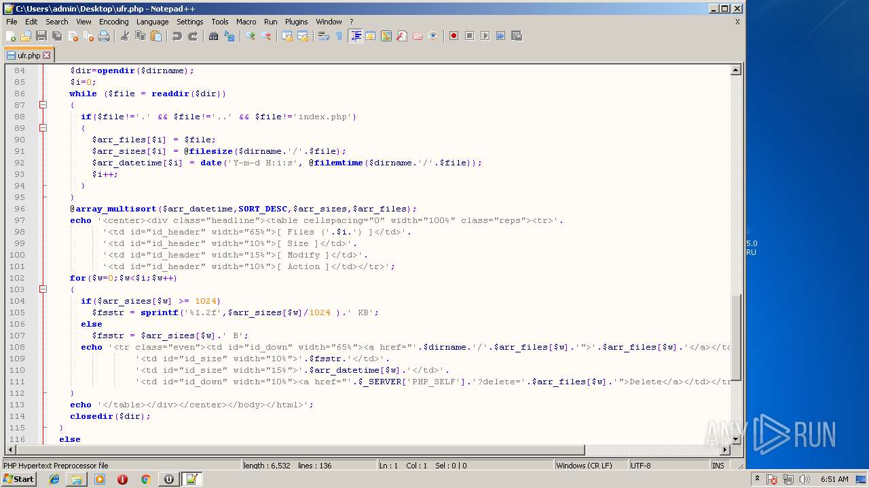This screenshot has height=488, width=869.
Task: Click the Save All toolbar icon
Action: (x=57, y=36)
